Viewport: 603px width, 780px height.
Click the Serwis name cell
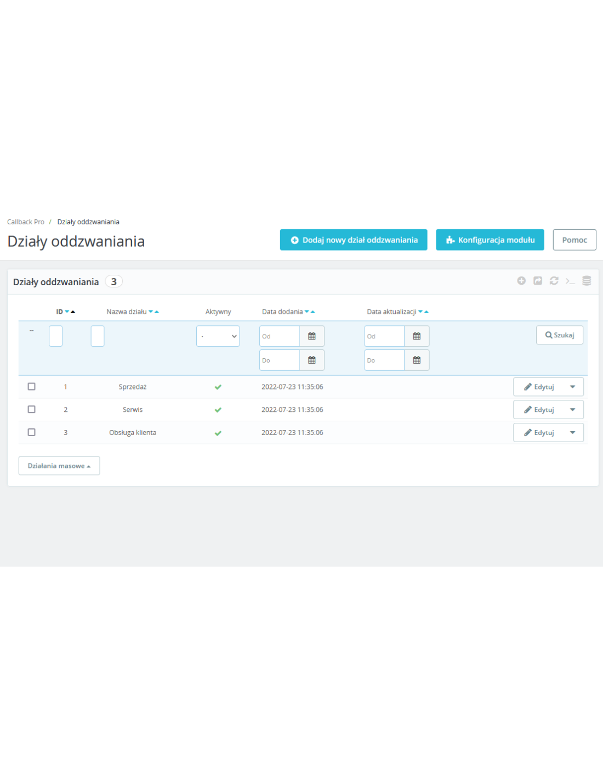click(133, 410)
